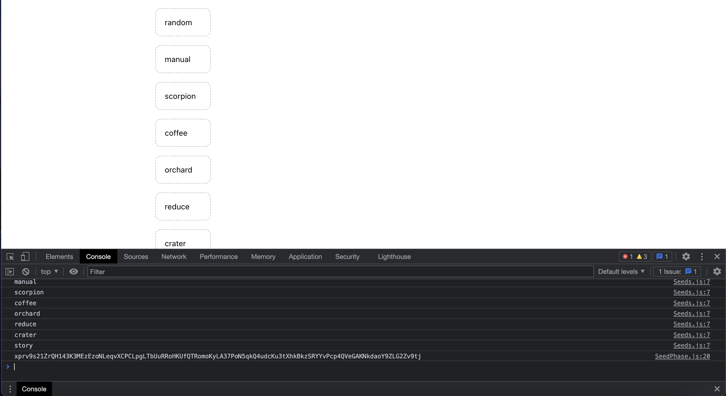Switch to the Lighthouse tab
The width and height of the screenshot is (726, 396).
tap(394, 256)
